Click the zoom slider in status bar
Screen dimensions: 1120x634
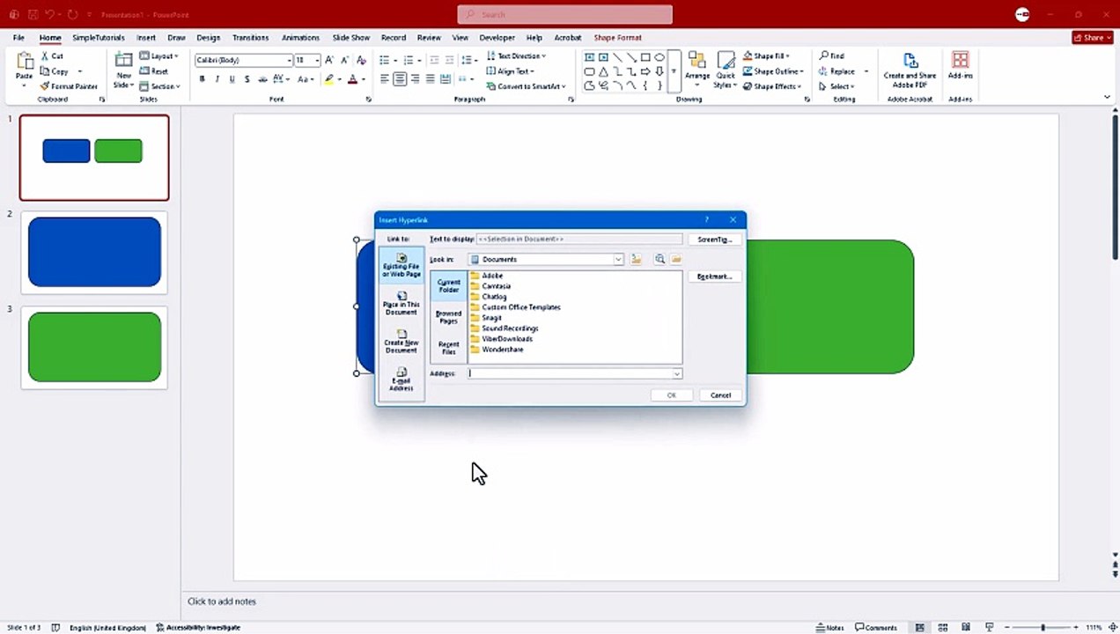point(1043,628)
